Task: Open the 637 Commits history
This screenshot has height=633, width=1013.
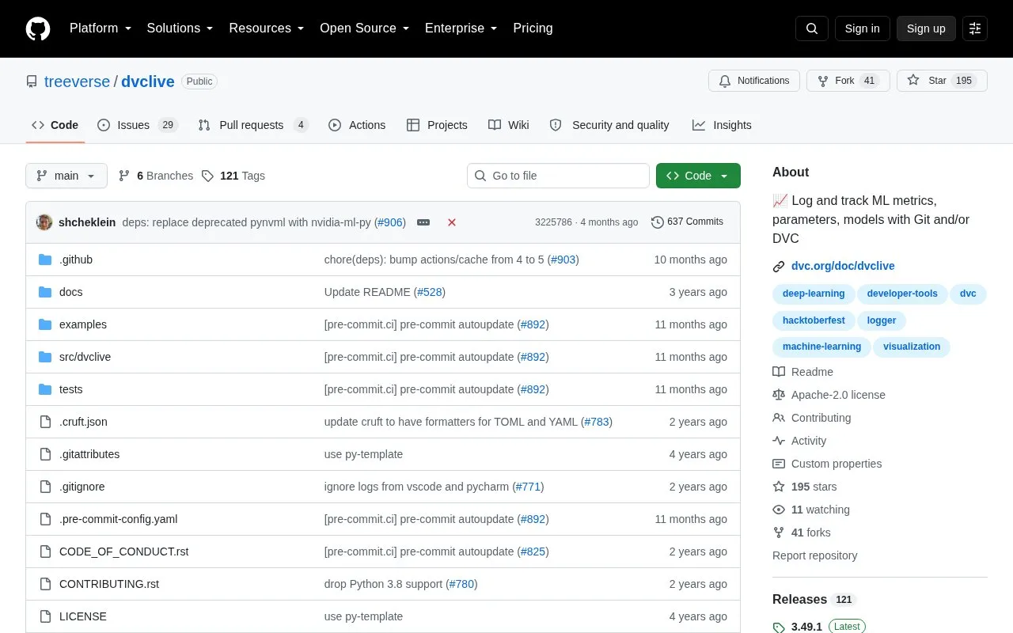Action: pos(687,222)
